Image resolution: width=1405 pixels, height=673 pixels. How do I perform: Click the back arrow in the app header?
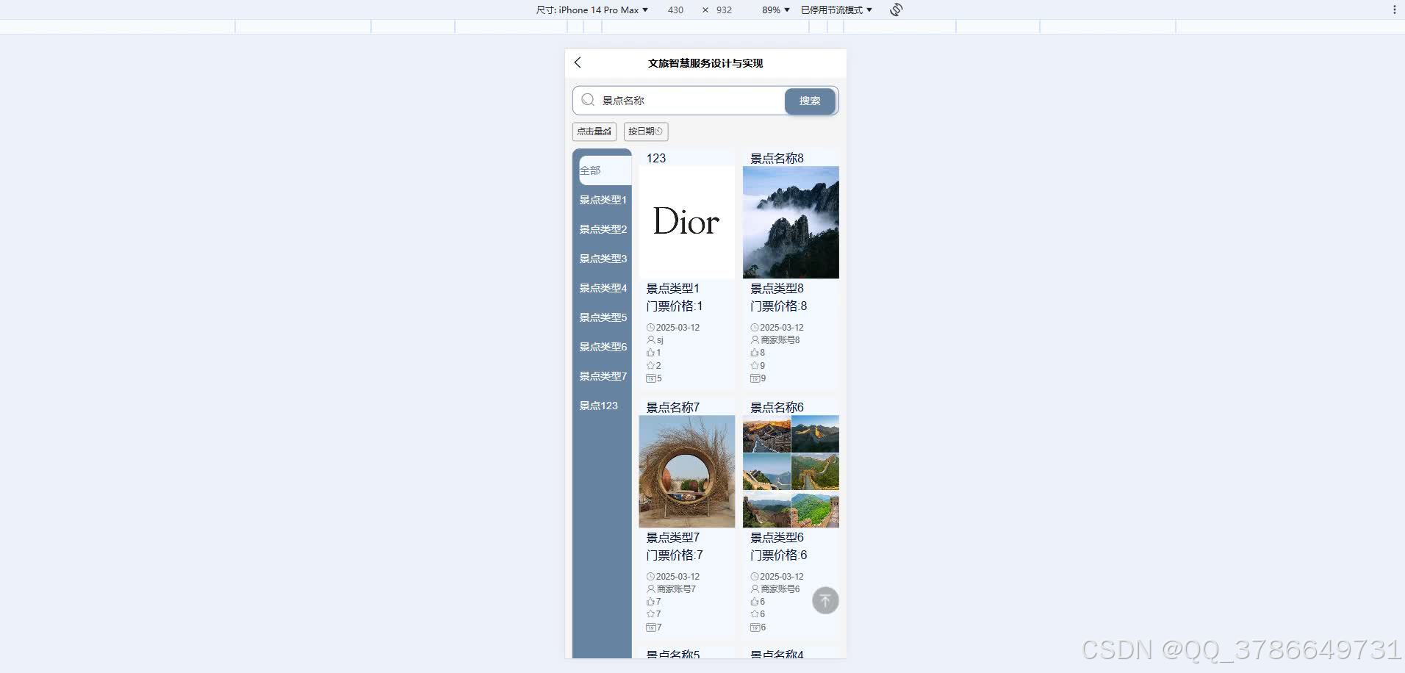tap(578, 63)
